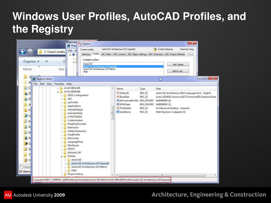Viewport: 271px width, 203px height.
Task: Click the Forward arrow in the Explorer window
Action: click(30, 52)
